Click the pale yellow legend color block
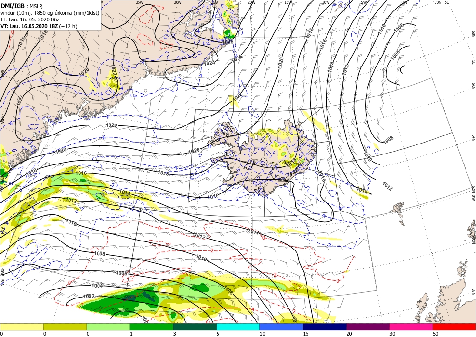The height and width of the screenshot is (337, 476). [21, 327]
